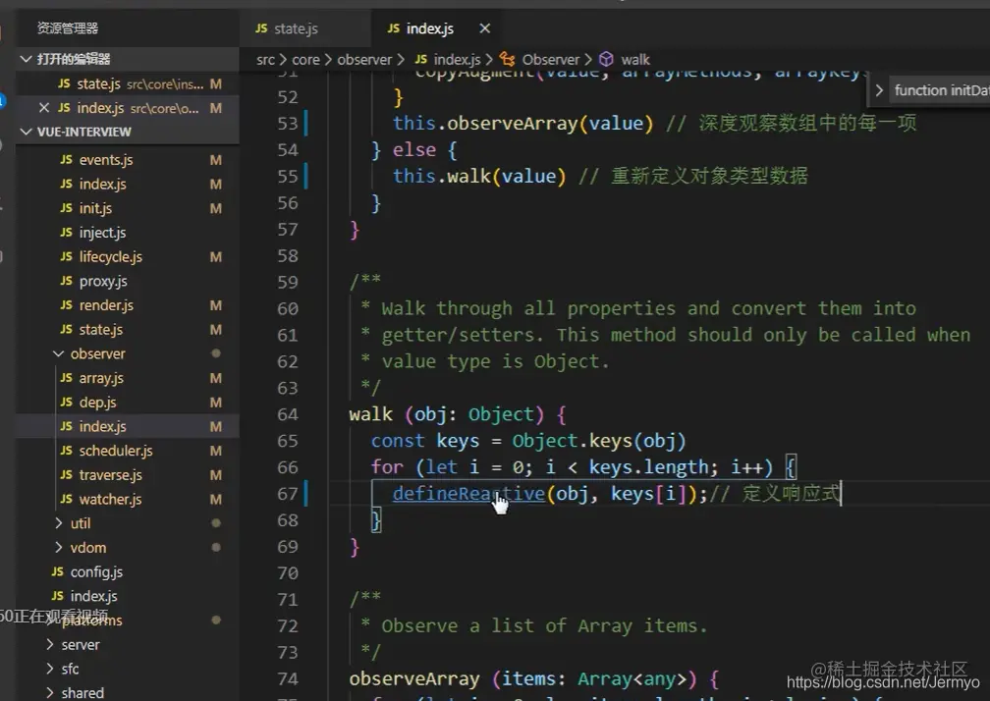The image size is (990, 701).
Task: Click observeArray method declaration on line 74
Action: click(534, 679)
